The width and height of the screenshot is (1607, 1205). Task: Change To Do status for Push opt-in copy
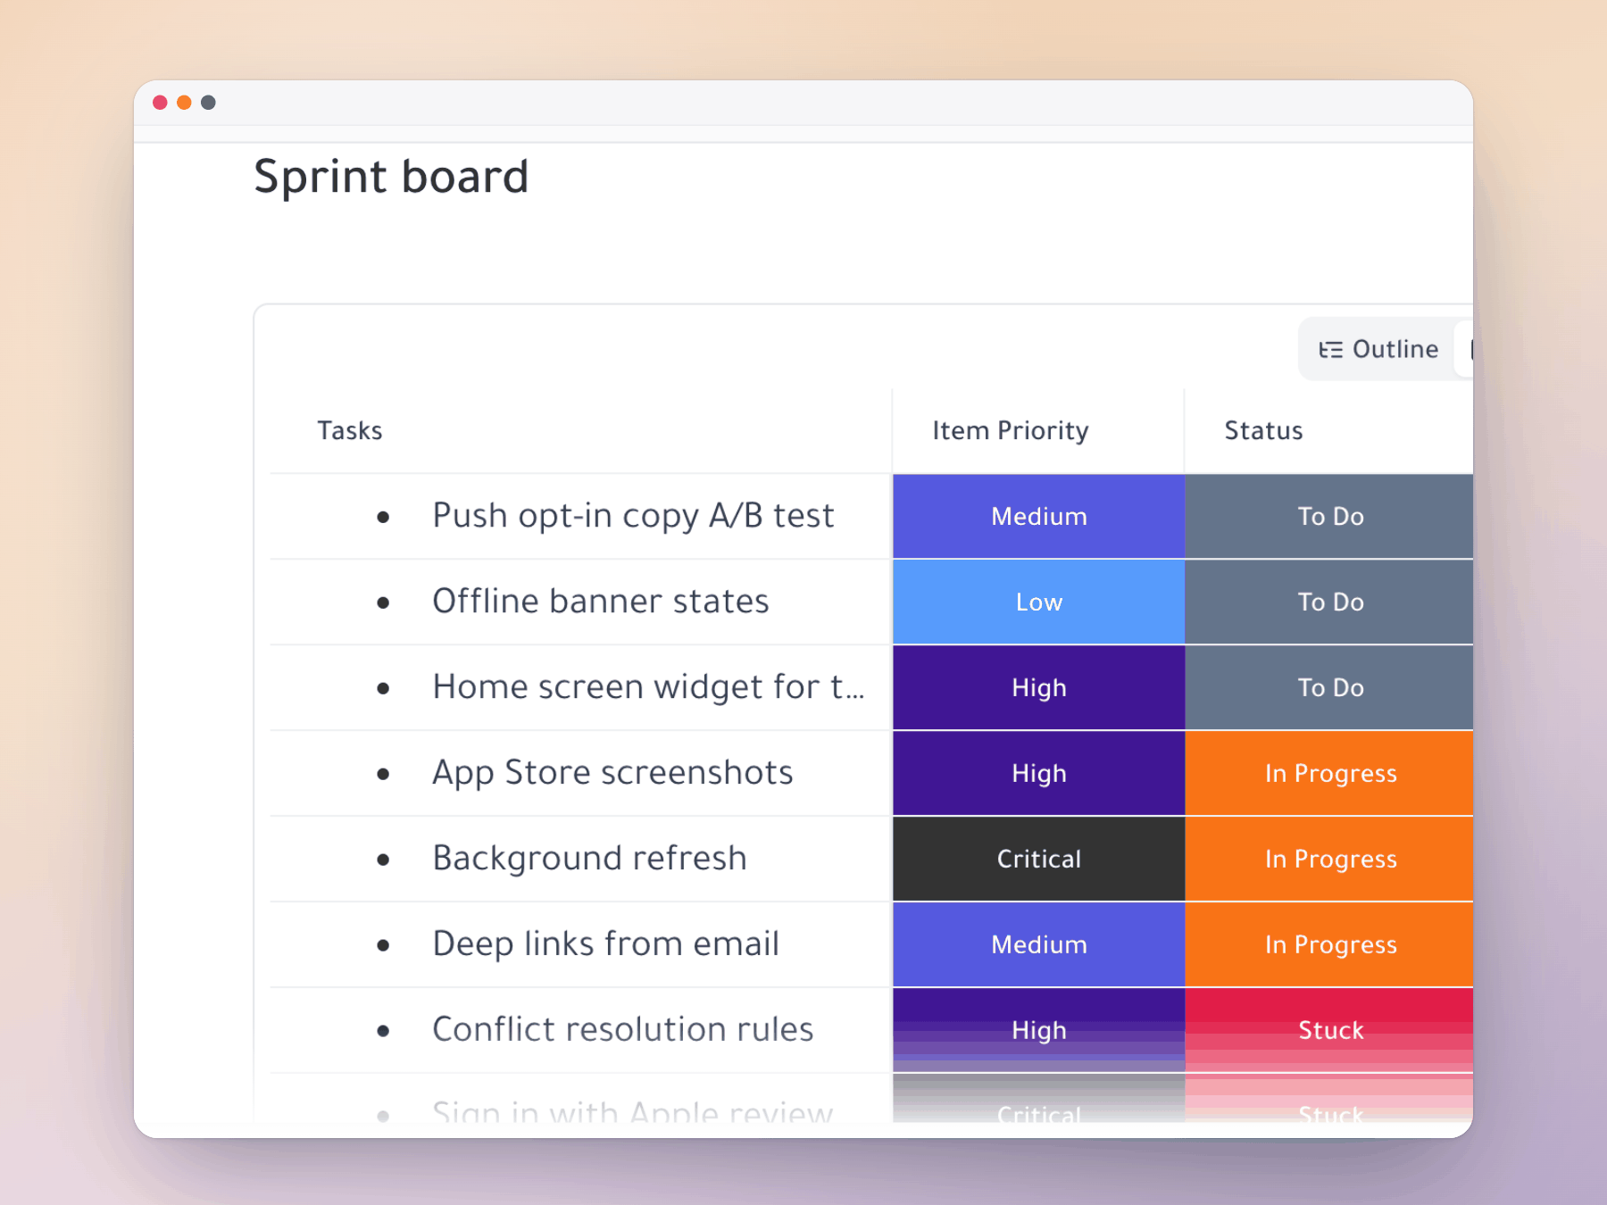coord(1329,517)
